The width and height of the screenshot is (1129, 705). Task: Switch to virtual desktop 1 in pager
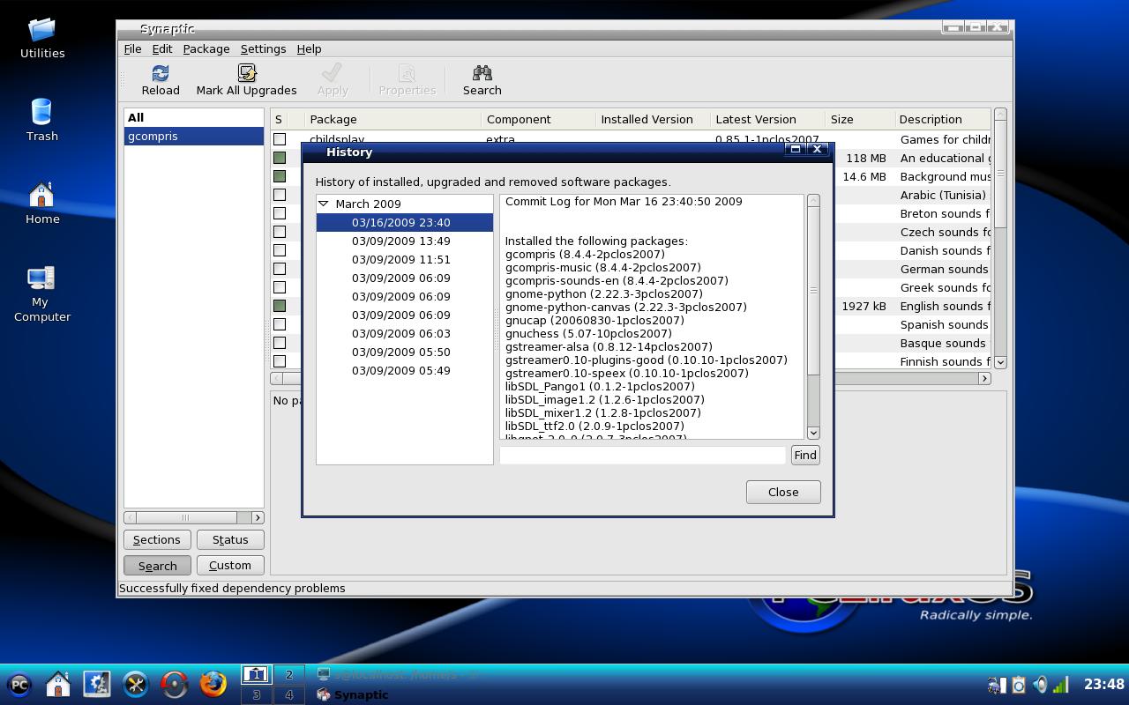click(257, 675)
